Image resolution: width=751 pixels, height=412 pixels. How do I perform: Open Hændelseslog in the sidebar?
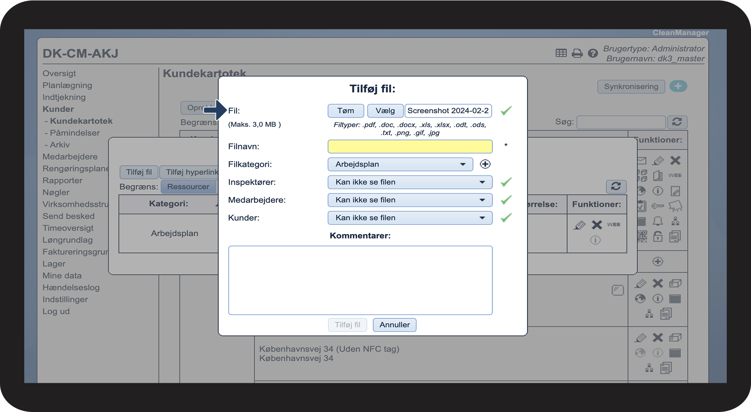(x=71, y=287)
